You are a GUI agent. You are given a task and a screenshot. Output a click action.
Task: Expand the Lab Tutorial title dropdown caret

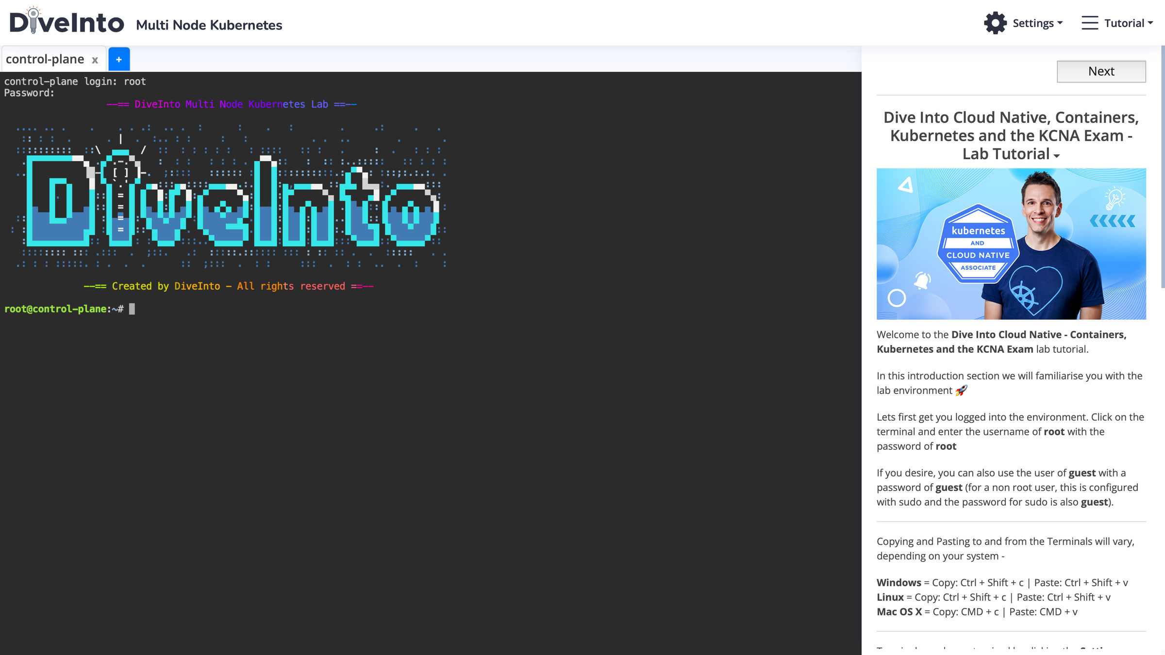pos(1057,156)
